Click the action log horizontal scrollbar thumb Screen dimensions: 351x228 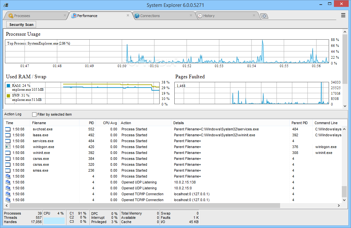[144, 205]
